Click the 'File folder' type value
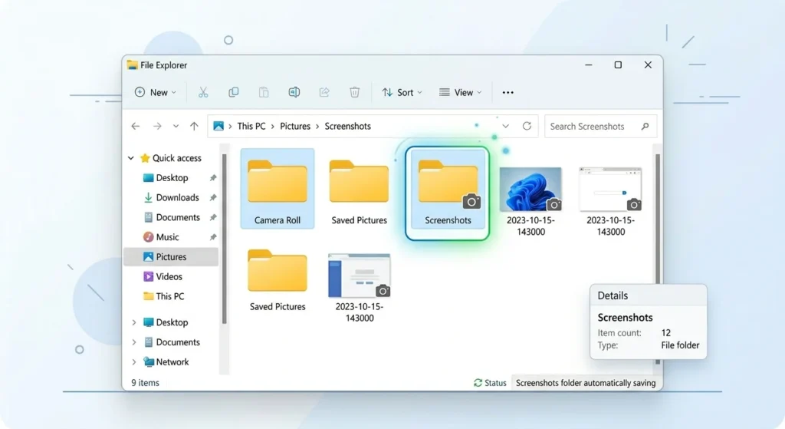The width and height of the screenshot is (785, 429). [680, 345]
